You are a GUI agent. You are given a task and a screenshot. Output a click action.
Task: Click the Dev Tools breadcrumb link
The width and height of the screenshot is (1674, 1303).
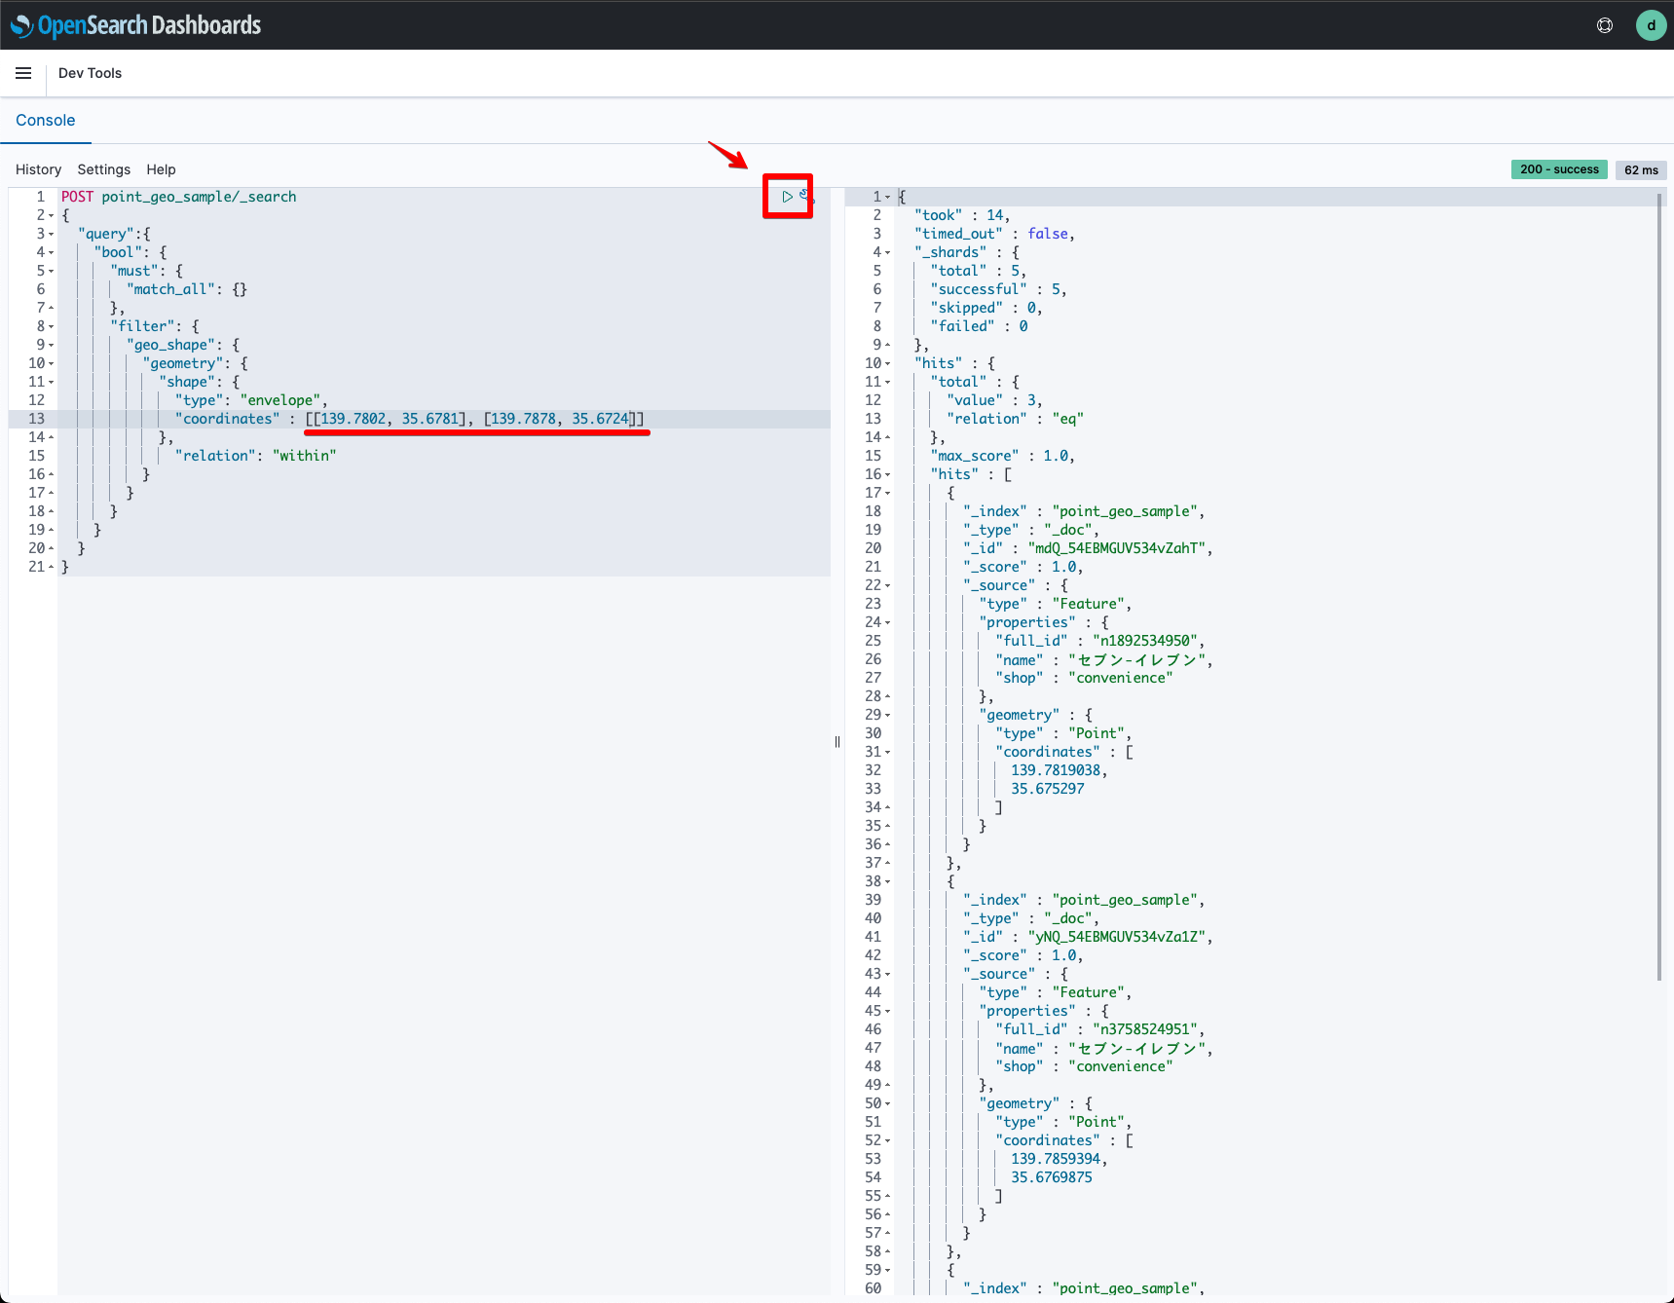click(90, 72)
